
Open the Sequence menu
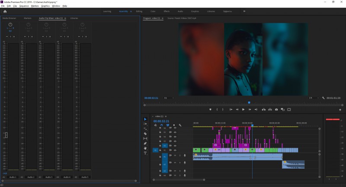click(24, 6)
